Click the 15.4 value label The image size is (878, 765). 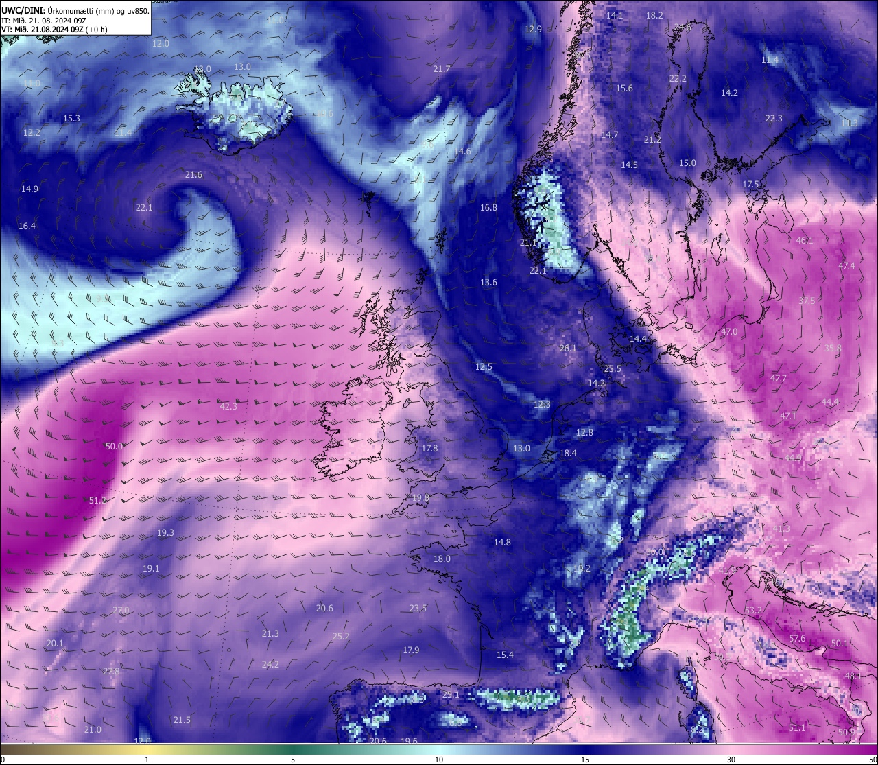(505, 655)
